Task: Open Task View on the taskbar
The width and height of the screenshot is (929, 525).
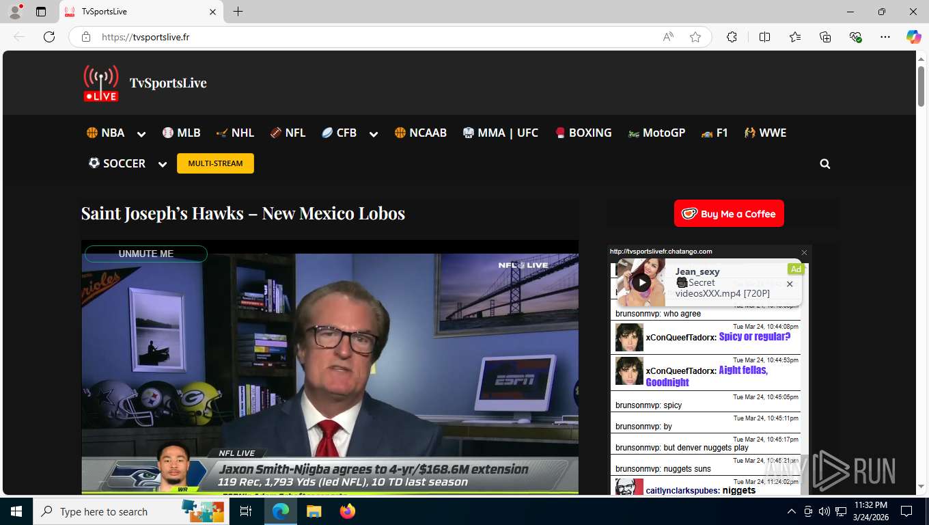Action: [246, 511]
